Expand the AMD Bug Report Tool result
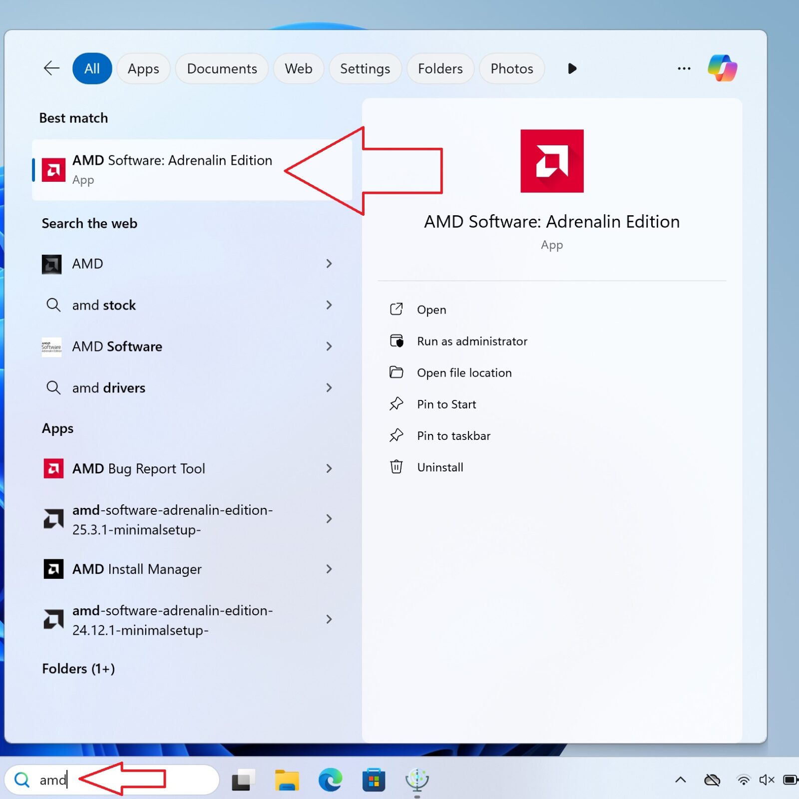This screenshot has width=799, height=799. click(x=329, y=468)
